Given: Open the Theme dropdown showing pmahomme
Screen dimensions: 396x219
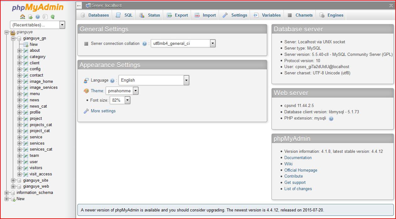Looking at the screenshot, I should click(122, 91).
